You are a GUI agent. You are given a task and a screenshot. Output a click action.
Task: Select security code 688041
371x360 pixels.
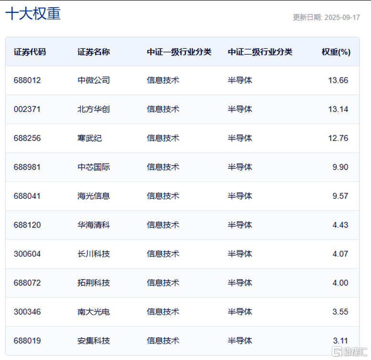tap(27, 196)
